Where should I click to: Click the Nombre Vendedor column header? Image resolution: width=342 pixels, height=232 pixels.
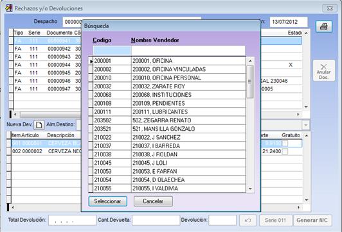point(155,40)
